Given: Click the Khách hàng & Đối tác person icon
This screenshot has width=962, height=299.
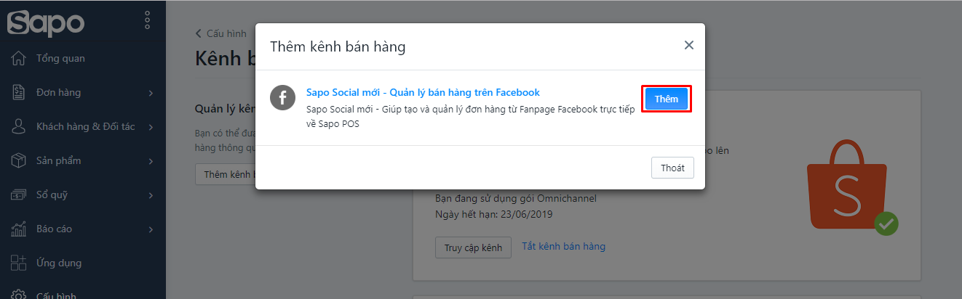Looking at the screenshot, I should pyautogui.click(x=19, y=126).
